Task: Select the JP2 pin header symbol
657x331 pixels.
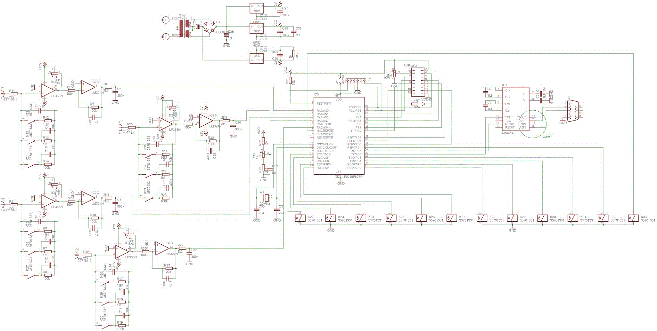Action: [418, 82]
